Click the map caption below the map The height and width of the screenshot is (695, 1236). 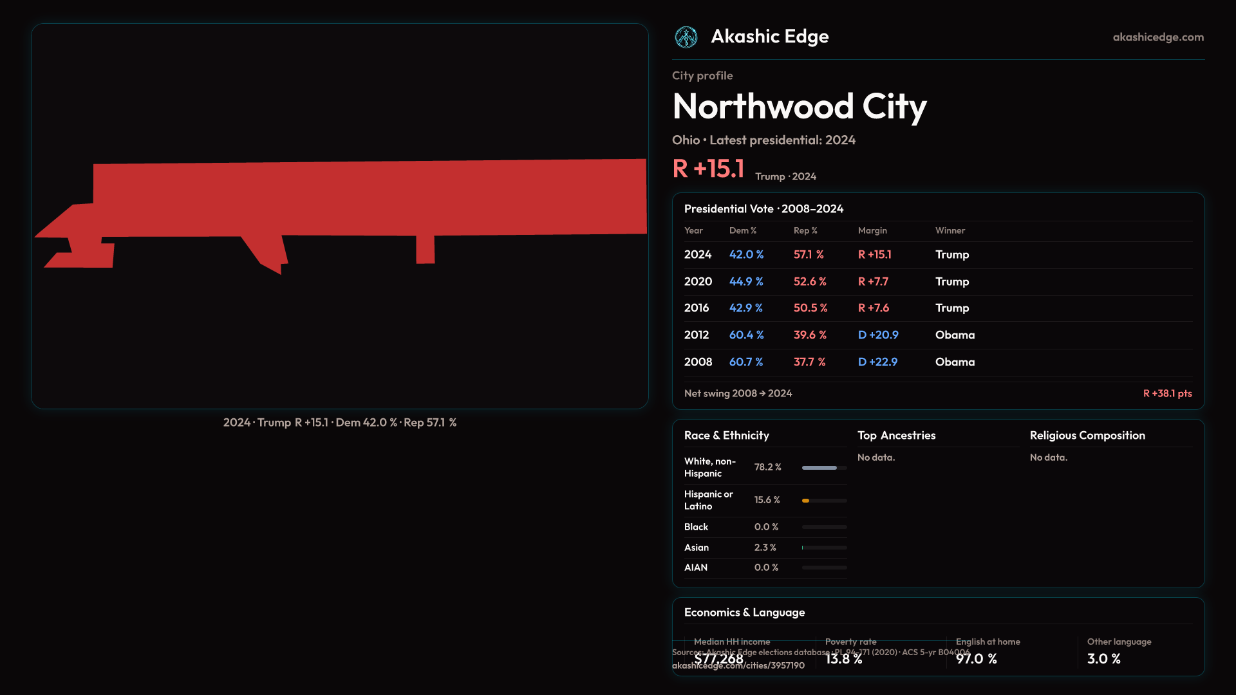[x=339, y=423]
